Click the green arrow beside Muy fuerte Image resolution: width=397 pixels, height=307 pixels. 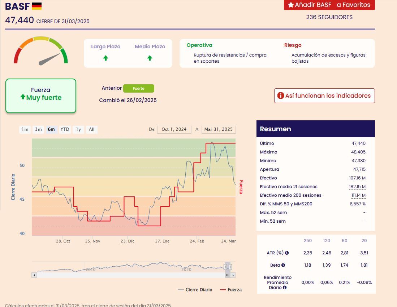(23, 97)
